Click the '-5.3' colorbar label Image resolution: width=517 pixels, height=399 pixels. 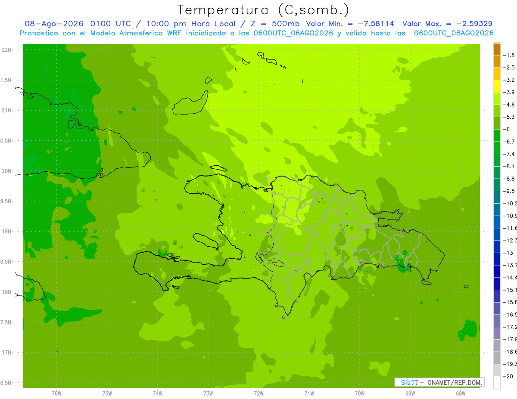pos(509,117)
